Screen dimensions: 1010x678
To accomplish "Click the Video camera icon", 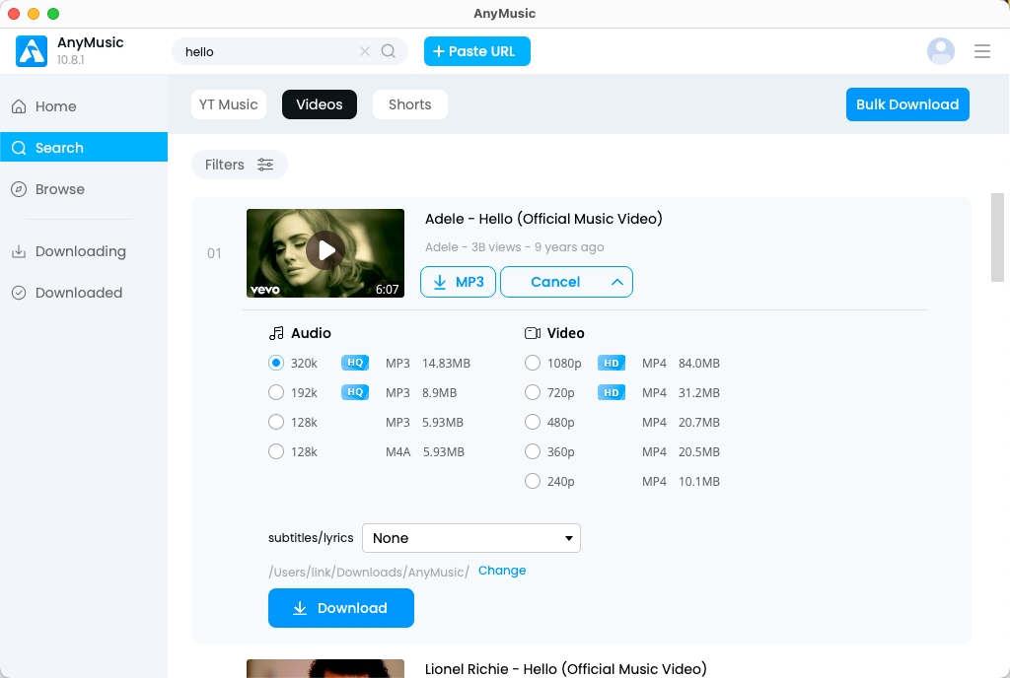I will (x=533, y=333).
